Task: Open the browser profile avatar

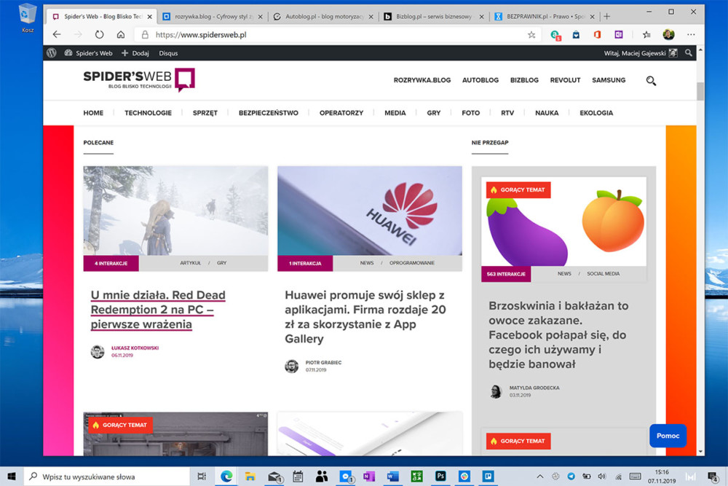Action: [668, 35]
